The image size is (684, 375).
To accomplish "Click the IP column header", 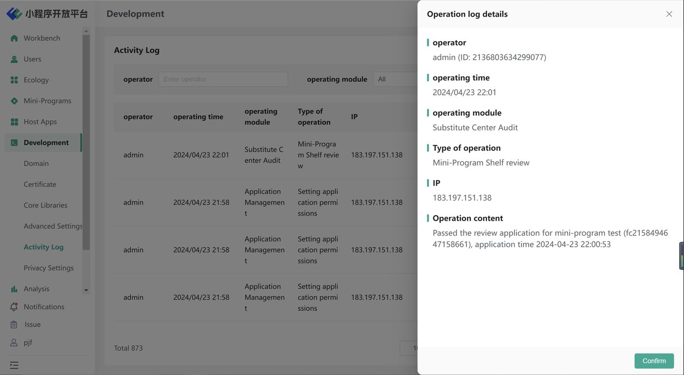I will coord(354,117).
